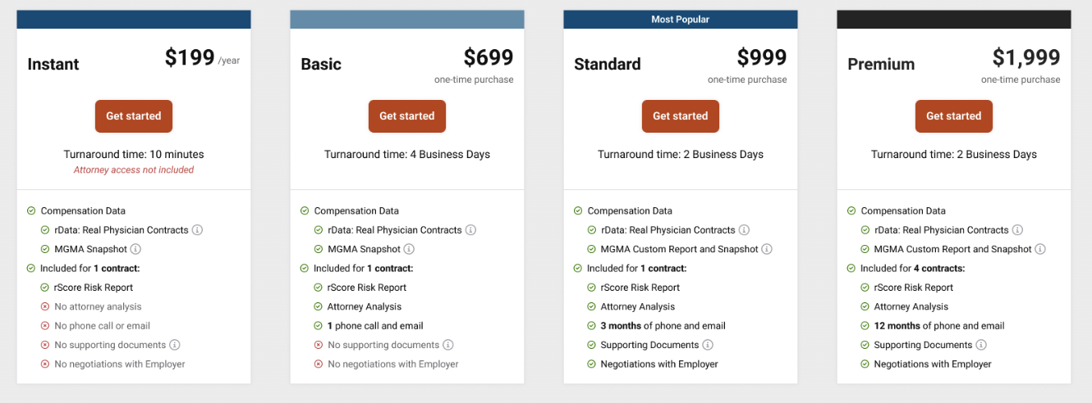
Task: Open info icon for Instant No supporting documents
Action: 175,345
